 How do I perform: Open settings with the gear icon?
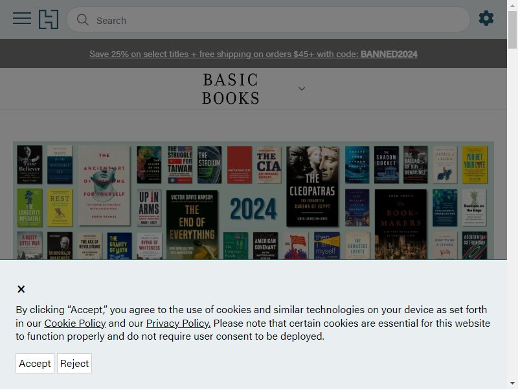(x=486, y=18)
